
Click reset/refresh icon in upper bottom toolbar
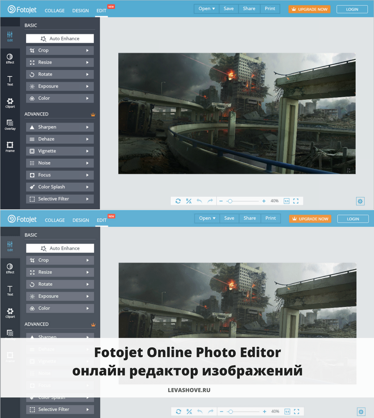(x=178, y=201)
